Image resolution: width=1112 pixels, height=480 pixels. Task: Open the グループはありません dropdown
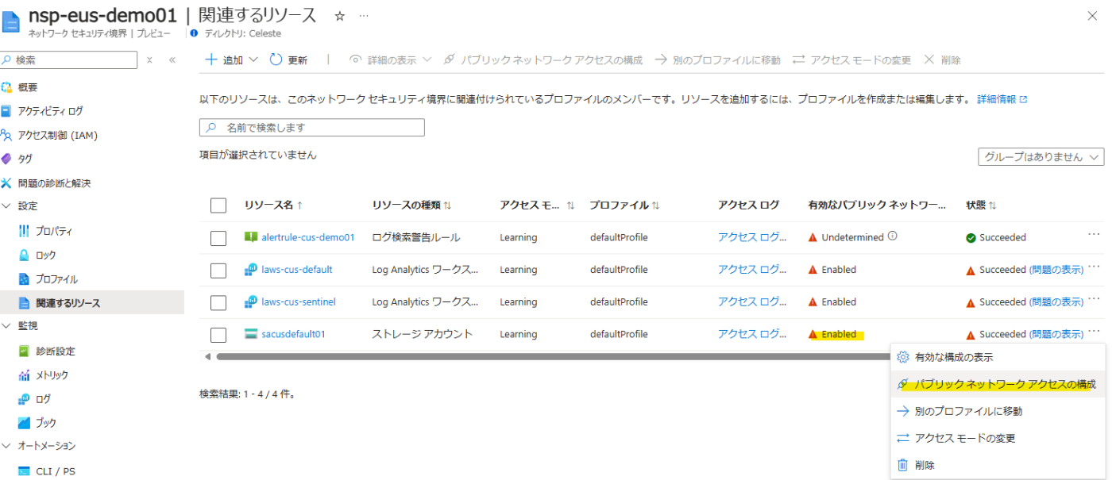point(1041,156)
